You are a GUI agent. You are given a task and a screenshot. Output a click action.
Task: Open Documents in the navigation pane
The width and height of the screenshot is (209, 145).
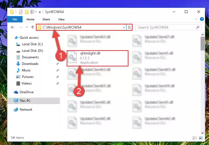pos(30,57)
